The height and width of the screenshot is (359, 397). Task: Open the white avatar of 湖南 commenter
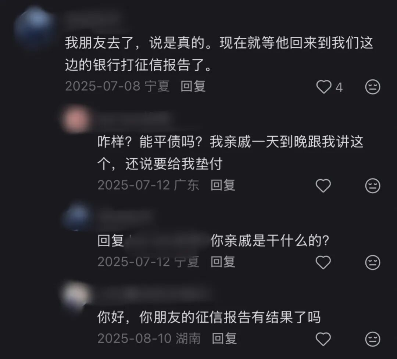pyautogui.click(x=75, y=295)
